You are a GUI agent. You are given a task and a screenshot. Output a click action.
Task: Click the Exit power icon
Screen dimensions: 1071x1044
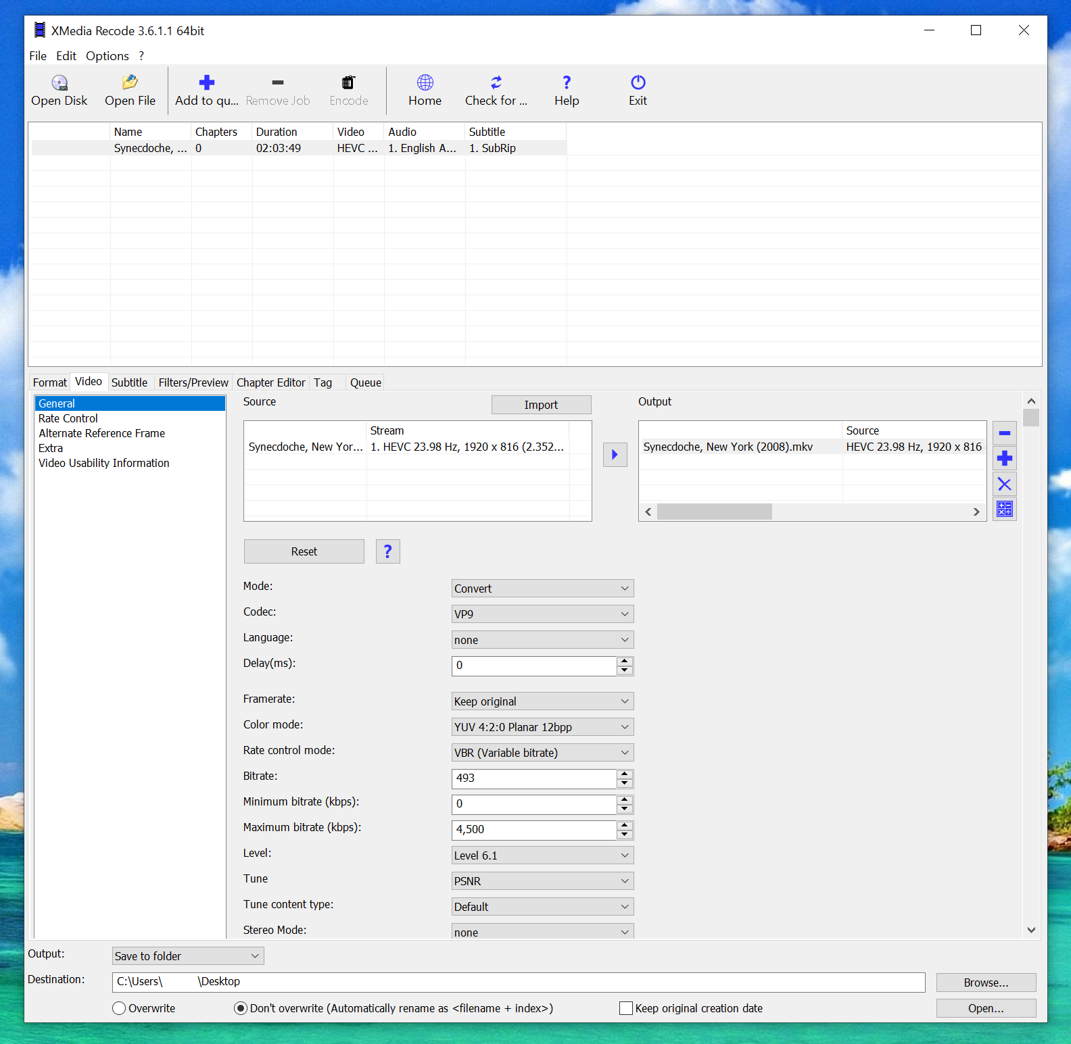click(x=638, y=83)
